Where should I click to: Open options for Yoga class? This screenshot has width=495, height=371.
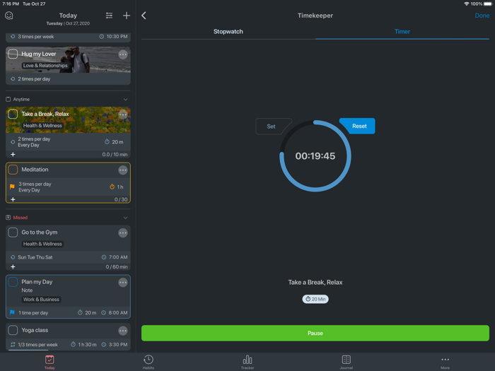point(123,331)
